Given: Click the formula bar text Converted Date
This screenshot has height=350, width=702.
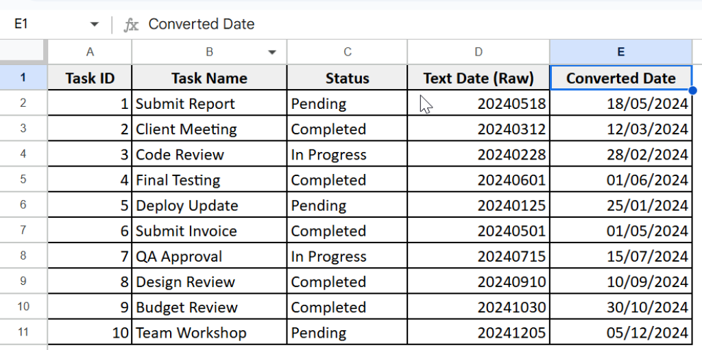Looking at the screenshot, I should [x=202, y=25].
